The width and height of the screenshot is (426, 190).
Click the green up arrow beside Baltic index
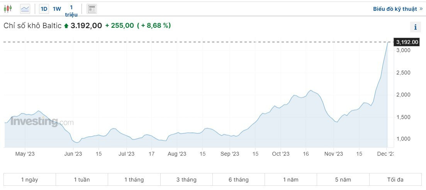point(66,26)
